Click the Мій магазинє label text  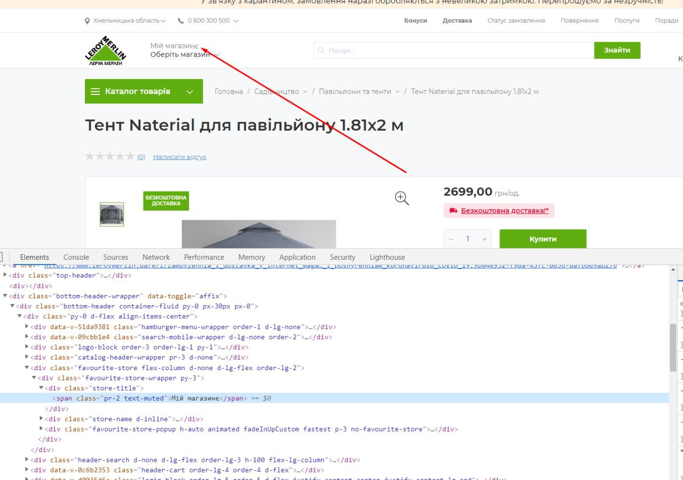click(174, 46)
